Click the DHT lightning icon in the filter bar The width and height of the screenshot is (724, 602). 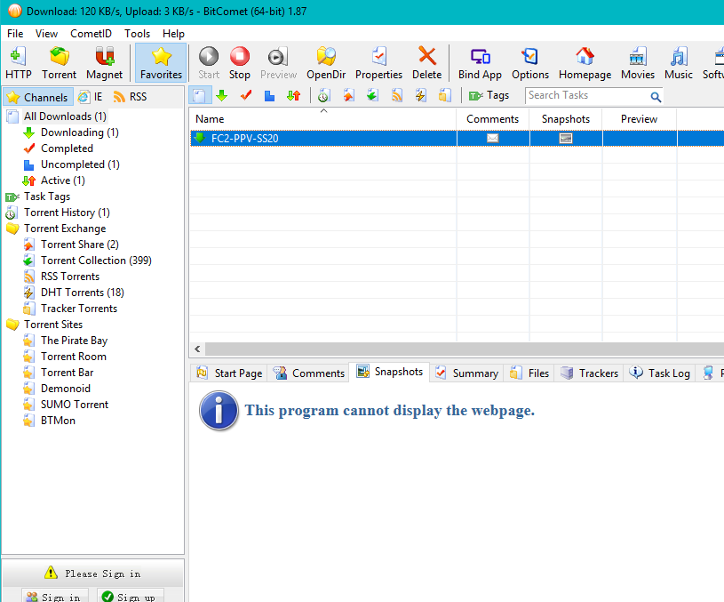tap(421, 96)
